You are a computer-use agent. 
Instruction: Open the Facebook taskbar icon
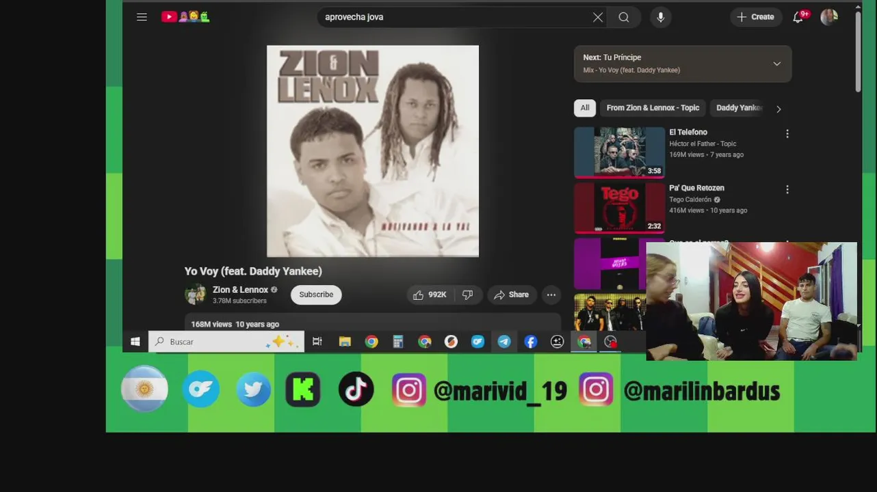(x=531, y=342)
